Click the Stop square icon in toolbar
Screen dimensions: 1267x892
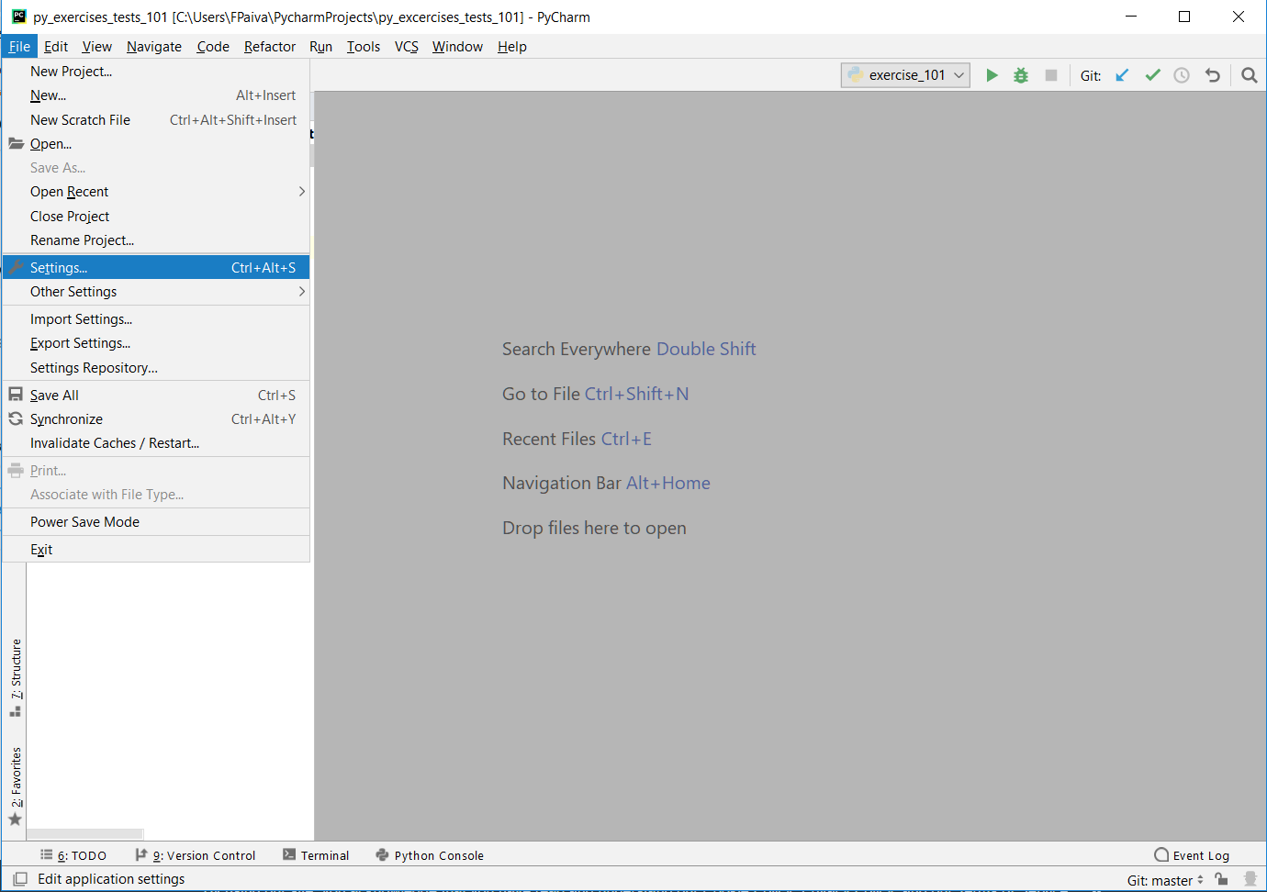1051,75
